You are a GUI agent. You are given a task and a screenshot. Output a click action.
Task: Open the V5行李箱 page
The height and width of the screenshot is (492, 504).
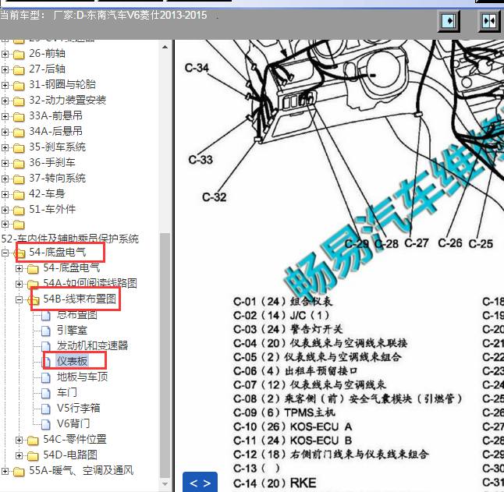[79, 408]
